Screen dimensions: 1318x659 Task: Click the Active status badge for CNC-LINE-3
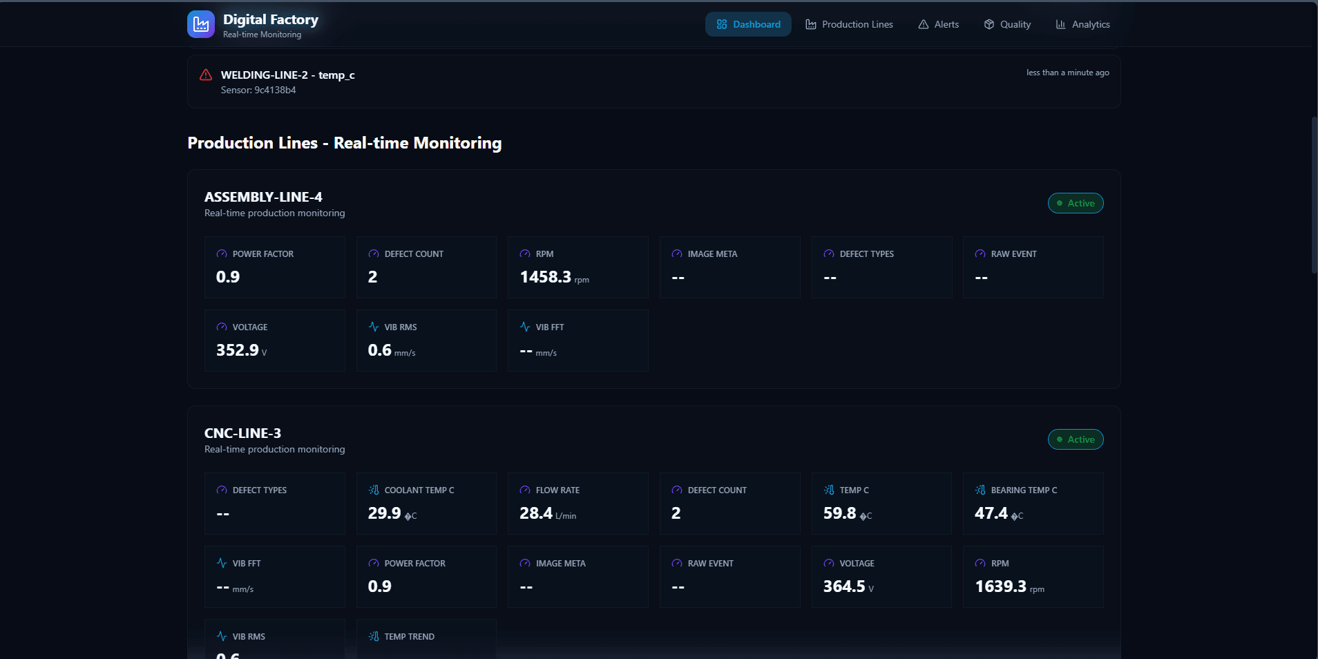pyautogui.click(x=1076, y=439)
